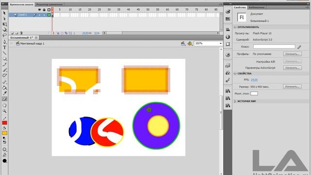Toggle show all layers as outlines
Screen dimensions: 311x175
click(x=49, y=10)
